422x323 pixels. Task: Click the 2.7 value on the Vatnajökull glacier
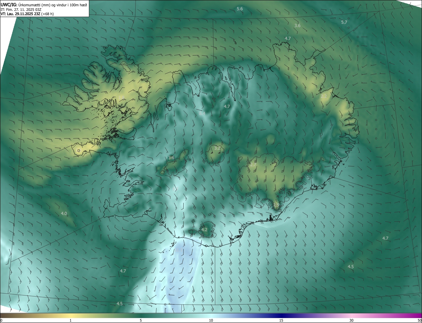pos(253,164)
